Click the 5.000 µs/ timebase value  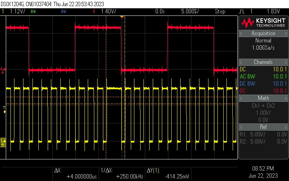coord(190,12)
